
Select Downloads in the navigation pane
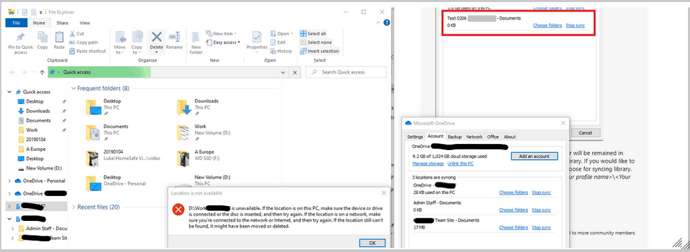pos(38,111)
